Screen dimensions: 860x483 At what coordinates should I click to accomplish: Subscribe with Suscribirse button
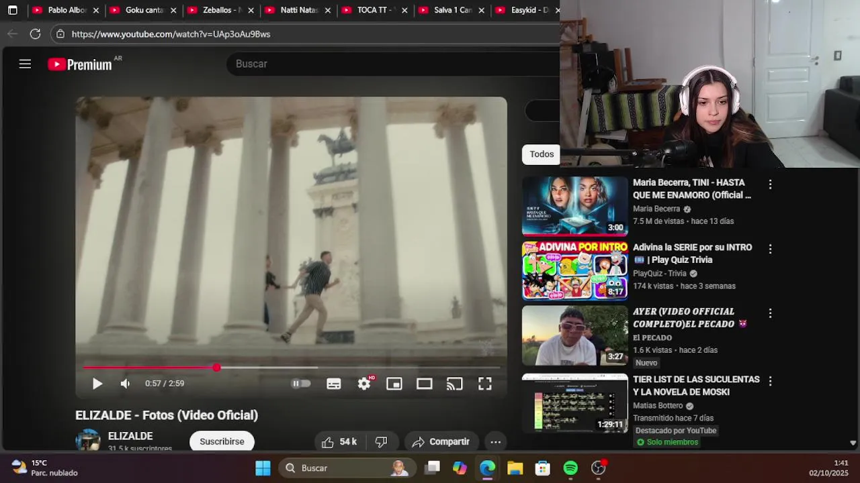pyautogui.click(x=222, y=441)
